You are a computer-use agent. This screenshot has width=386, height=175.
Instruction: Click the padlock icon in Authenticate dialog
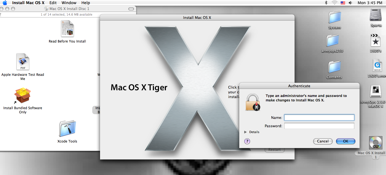click(253, 102)
